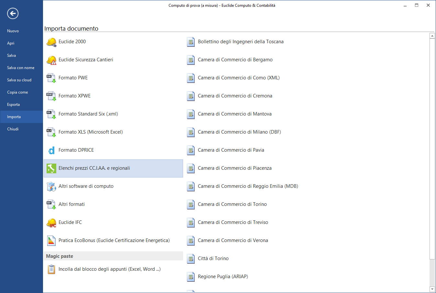Click the back arrow icon
The height and width of the screenshot is (293, 436).
pyautogui.click(x=13, y=13)
